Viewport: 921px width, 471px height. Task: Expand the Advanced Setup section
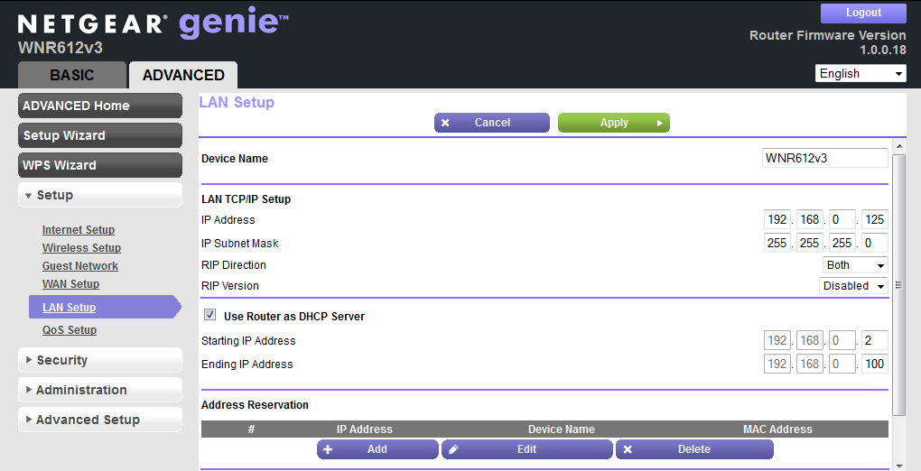click(100, 420)
